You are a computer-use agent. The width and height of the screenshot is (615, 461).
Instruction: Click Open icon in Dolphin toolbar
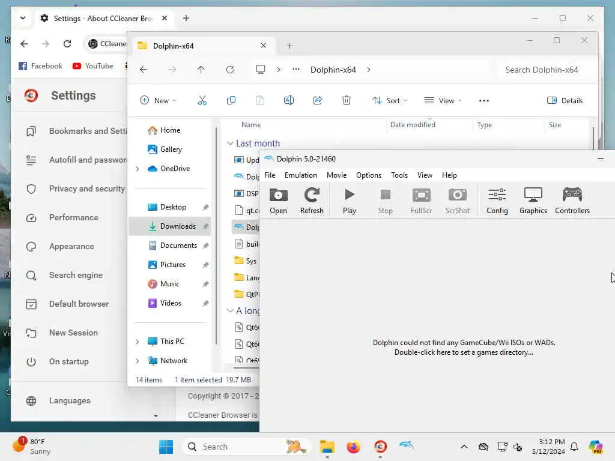pos(278,200)
